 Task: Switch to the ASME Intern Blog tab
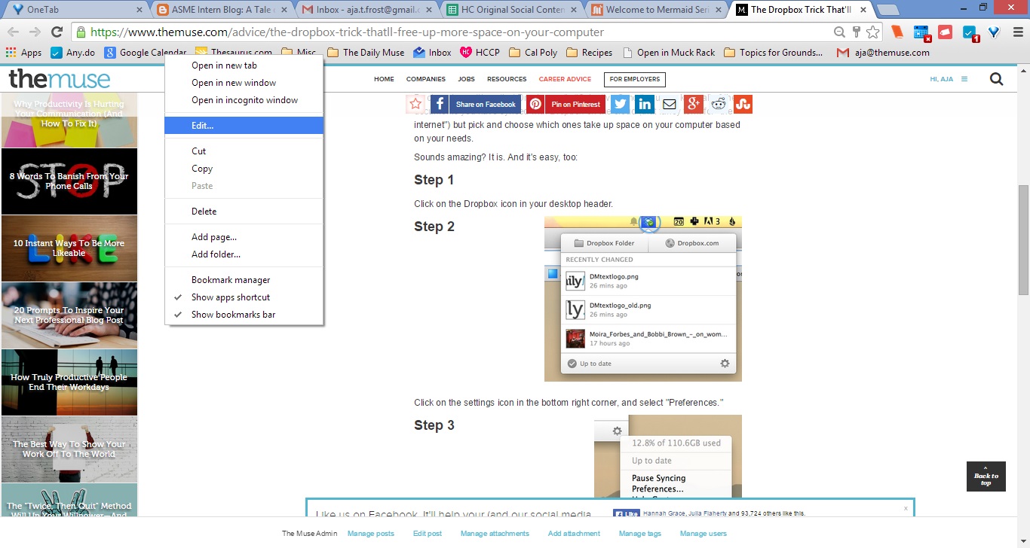point(220,10)
